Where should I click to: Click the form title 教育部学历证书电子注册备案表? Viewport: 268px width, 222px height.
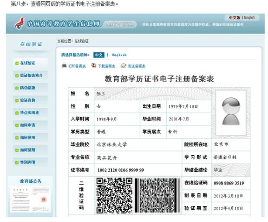click(159, 79)
